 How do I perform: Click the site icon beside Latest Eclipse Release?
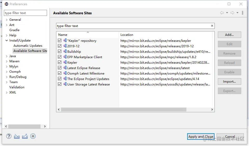65,68
